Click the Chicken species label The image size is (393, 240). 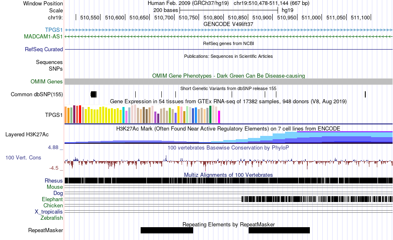tap(53, 205)
